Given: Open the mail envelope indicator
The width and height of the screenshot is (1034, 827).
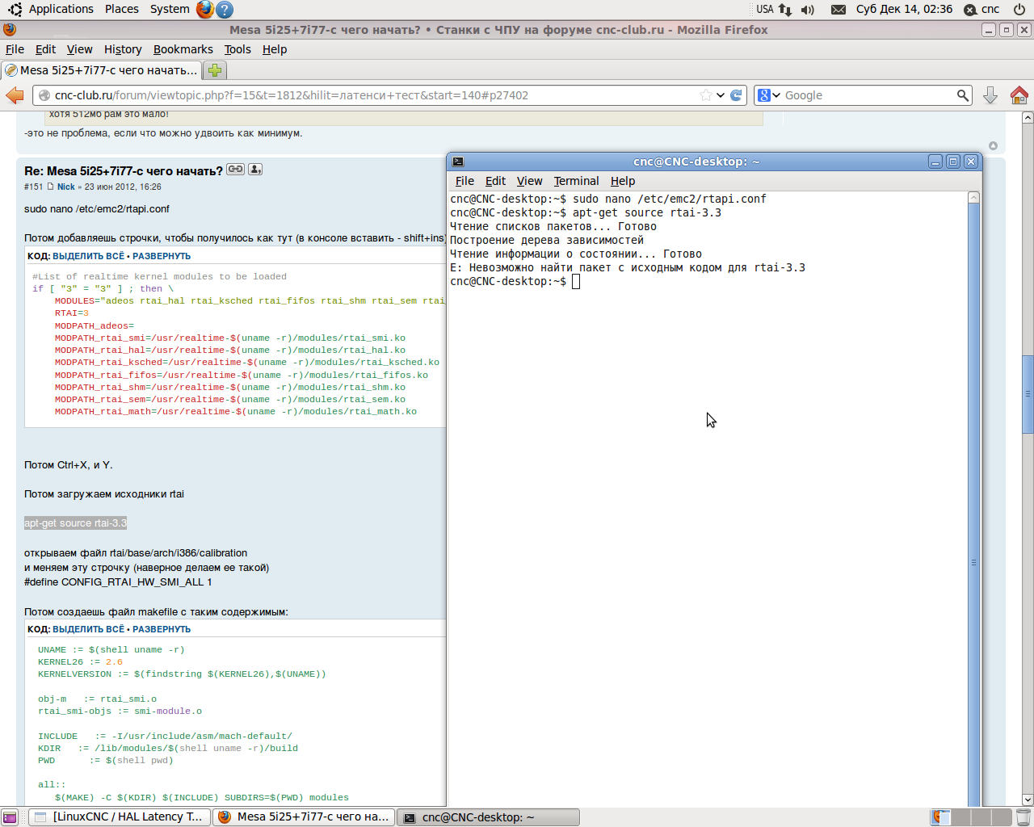Looking at the screenshot, I should (x=839, y=10).
